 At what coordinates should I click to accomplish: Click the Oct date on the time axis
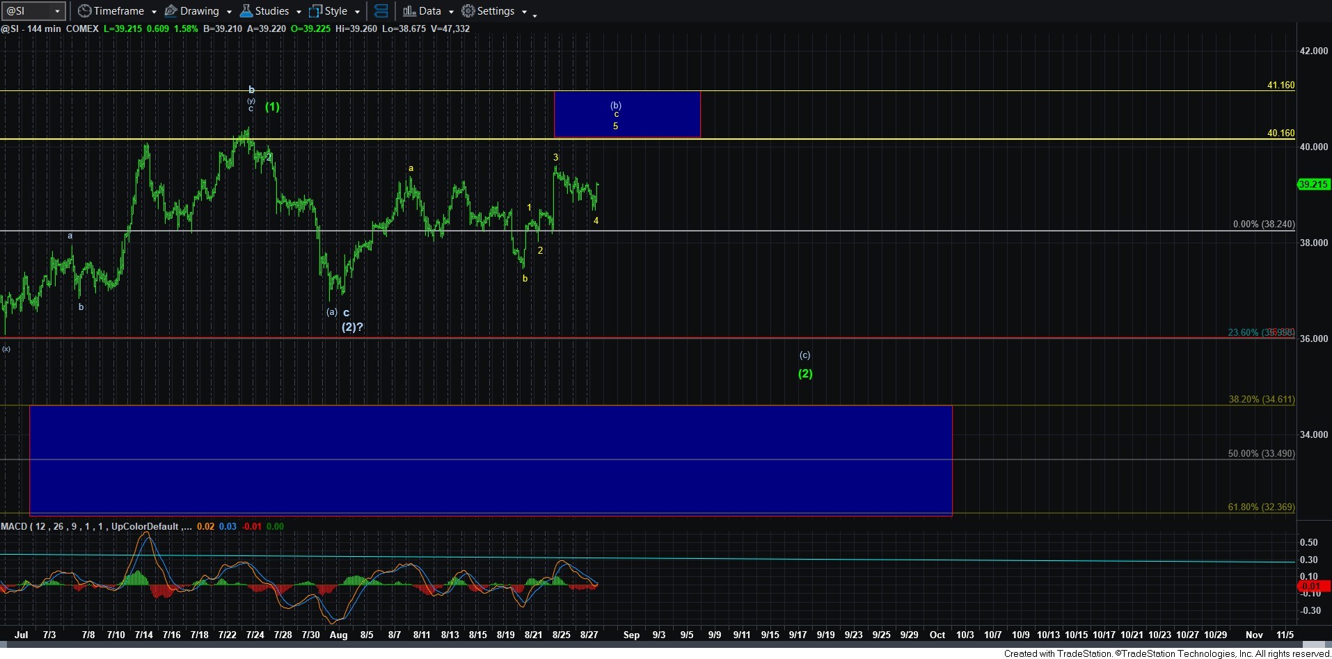pos(937,635)
